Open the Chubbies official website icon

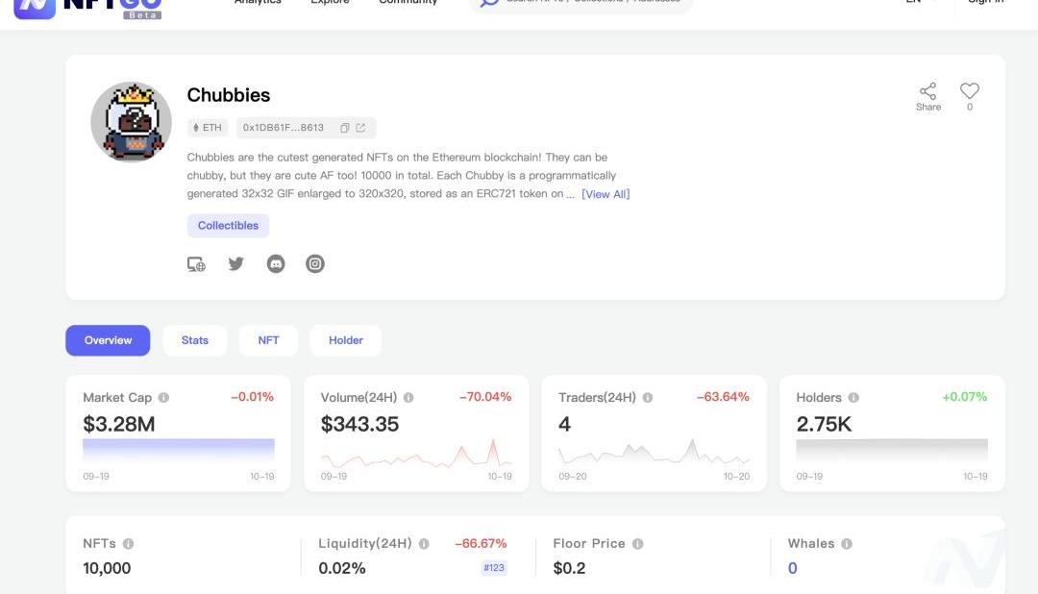click(196, 263)
